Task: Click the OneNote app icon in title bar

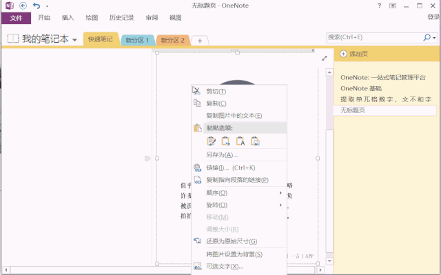Action: 10,6
